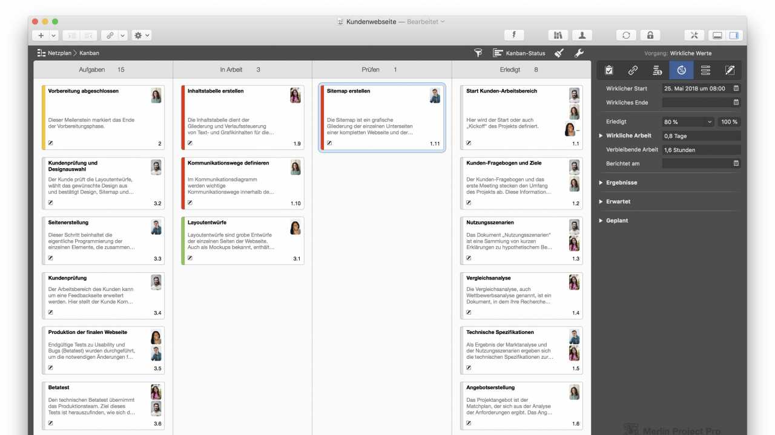Click the lock toolbar icon
Screen dimensions: 775x435
(x=650, y=36)
